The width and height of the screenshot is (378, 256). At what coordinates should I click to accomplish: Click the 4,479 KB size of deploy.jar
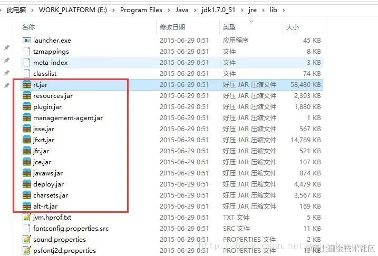pyautogui.click(x=307, y=184)
